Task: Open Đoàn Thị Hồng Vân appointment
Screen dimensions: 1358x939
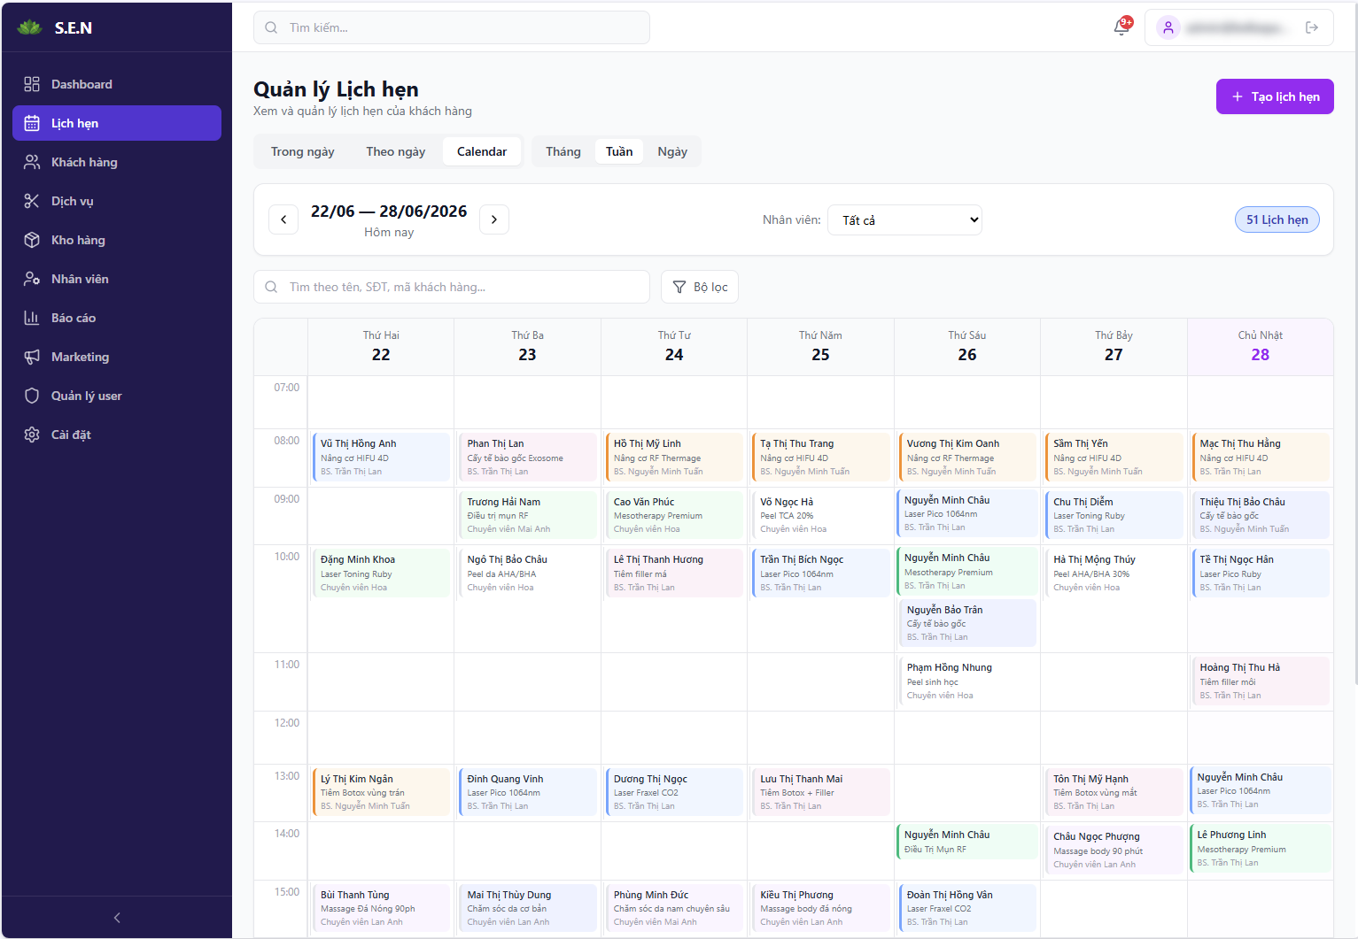Action: [x=968, y=908]
